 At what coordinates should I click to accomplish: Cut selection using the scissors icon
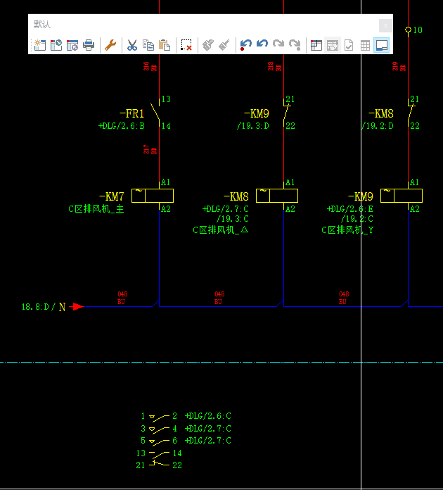tap(131, 46)
